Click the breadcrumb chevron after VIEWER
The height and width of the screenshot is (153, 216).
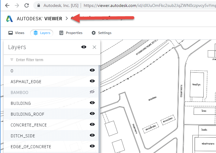67,18
